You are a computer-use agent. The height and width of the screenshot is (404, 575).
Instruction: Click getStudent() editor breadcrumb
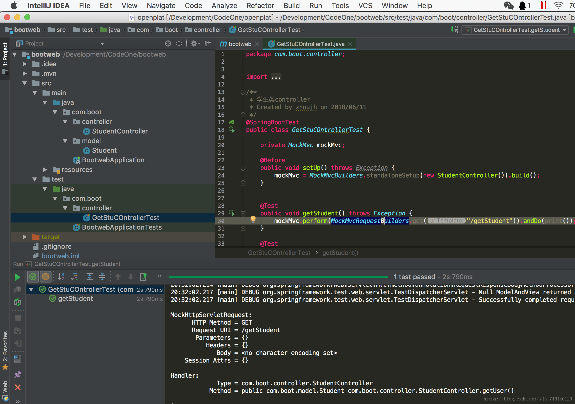point(340,253)
